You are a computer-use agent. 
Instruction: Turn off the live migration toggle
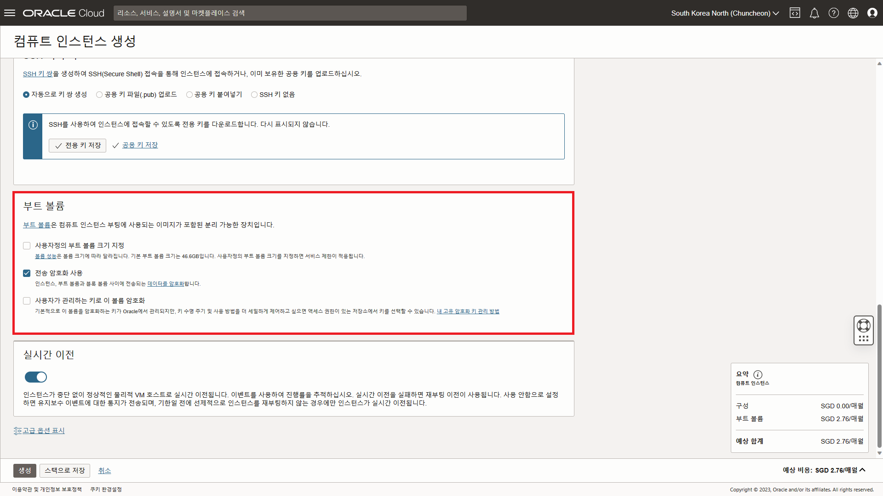pos(36,377)
